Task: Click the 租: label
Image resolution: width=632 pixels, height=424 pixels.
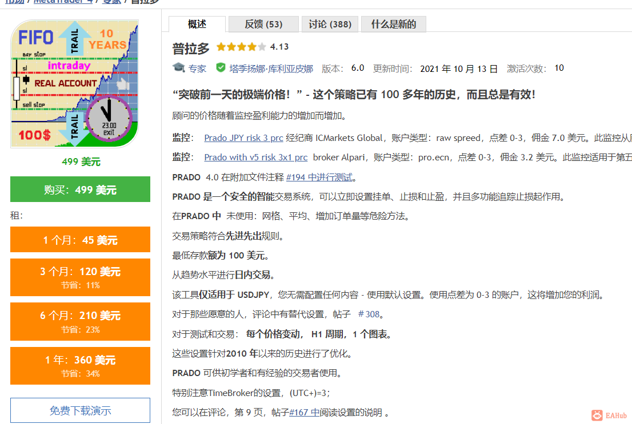Action: pos(17,215)
